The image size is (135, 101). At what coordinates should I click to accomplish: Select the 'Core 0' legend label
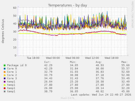pyautogui.click(x=12, y=69)
